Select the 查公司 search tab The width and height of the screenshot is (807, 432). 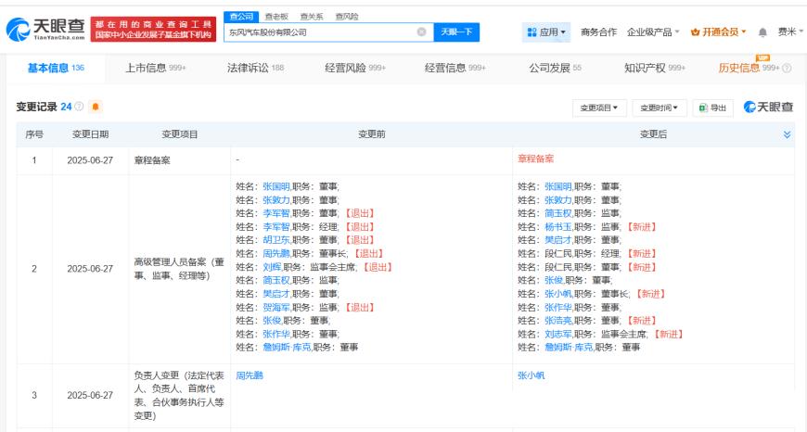[x=241, y=17]
